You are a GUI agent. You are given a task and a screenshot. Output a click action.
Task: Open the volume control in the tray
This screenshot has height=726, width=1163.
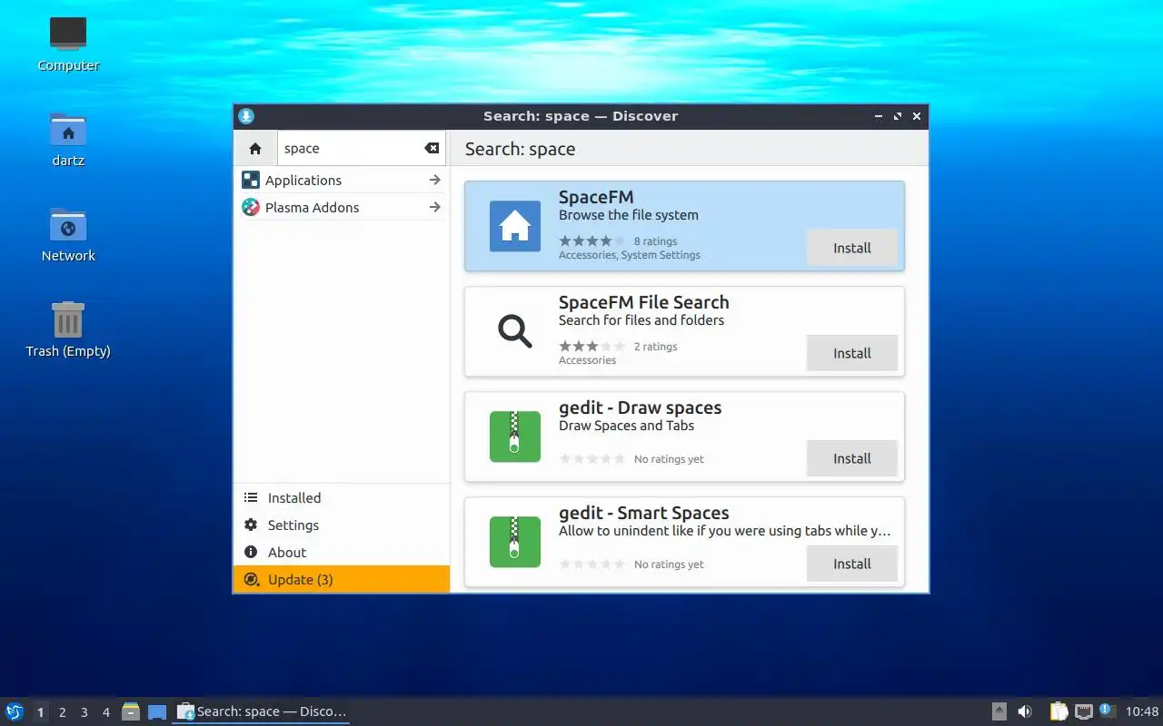1025,711
